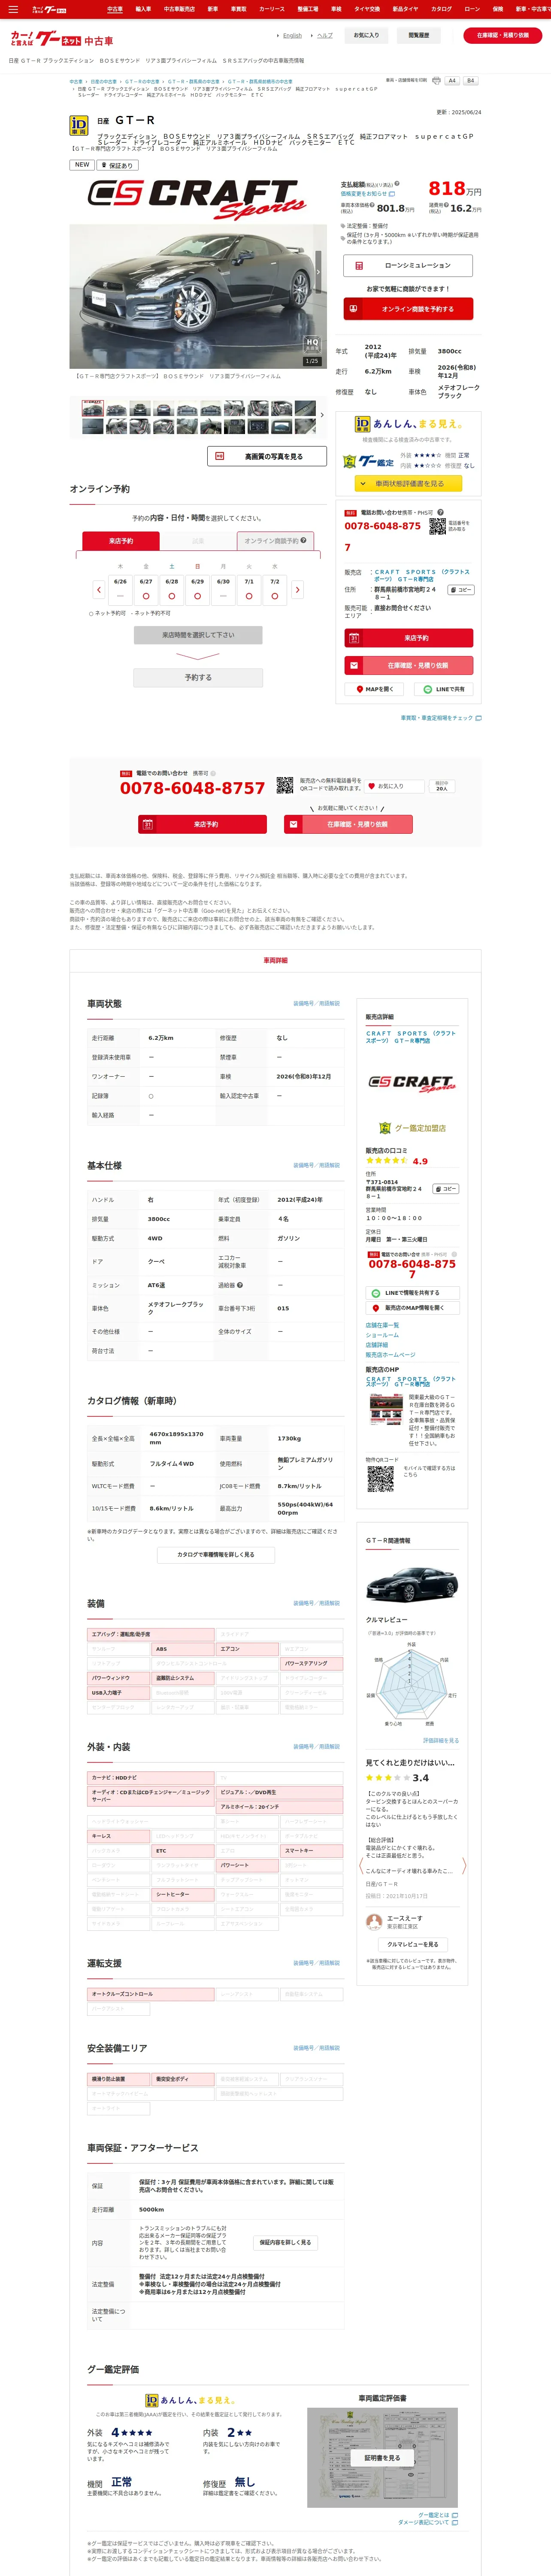The height and width of the screenshot is (2576, 551).
Task: Click the Goo-net 中古車 logo
Action: [x=61, y=40]
